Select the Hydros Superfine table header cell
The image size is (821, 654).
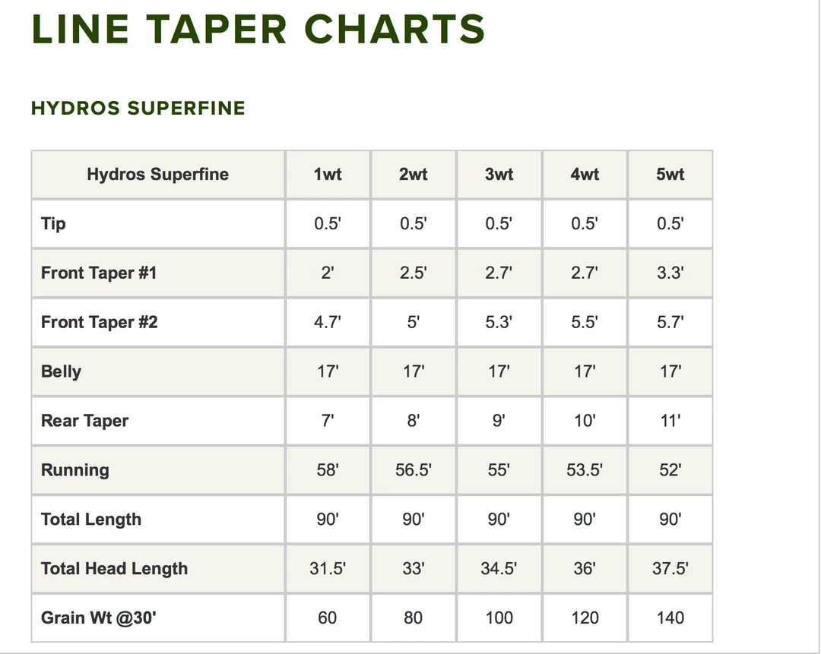coord(157,175)
